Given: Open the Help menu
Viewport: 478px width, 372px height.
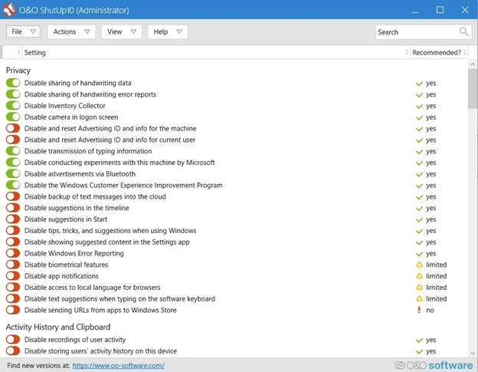Looking at the screenshot, I should coord(167,31).
